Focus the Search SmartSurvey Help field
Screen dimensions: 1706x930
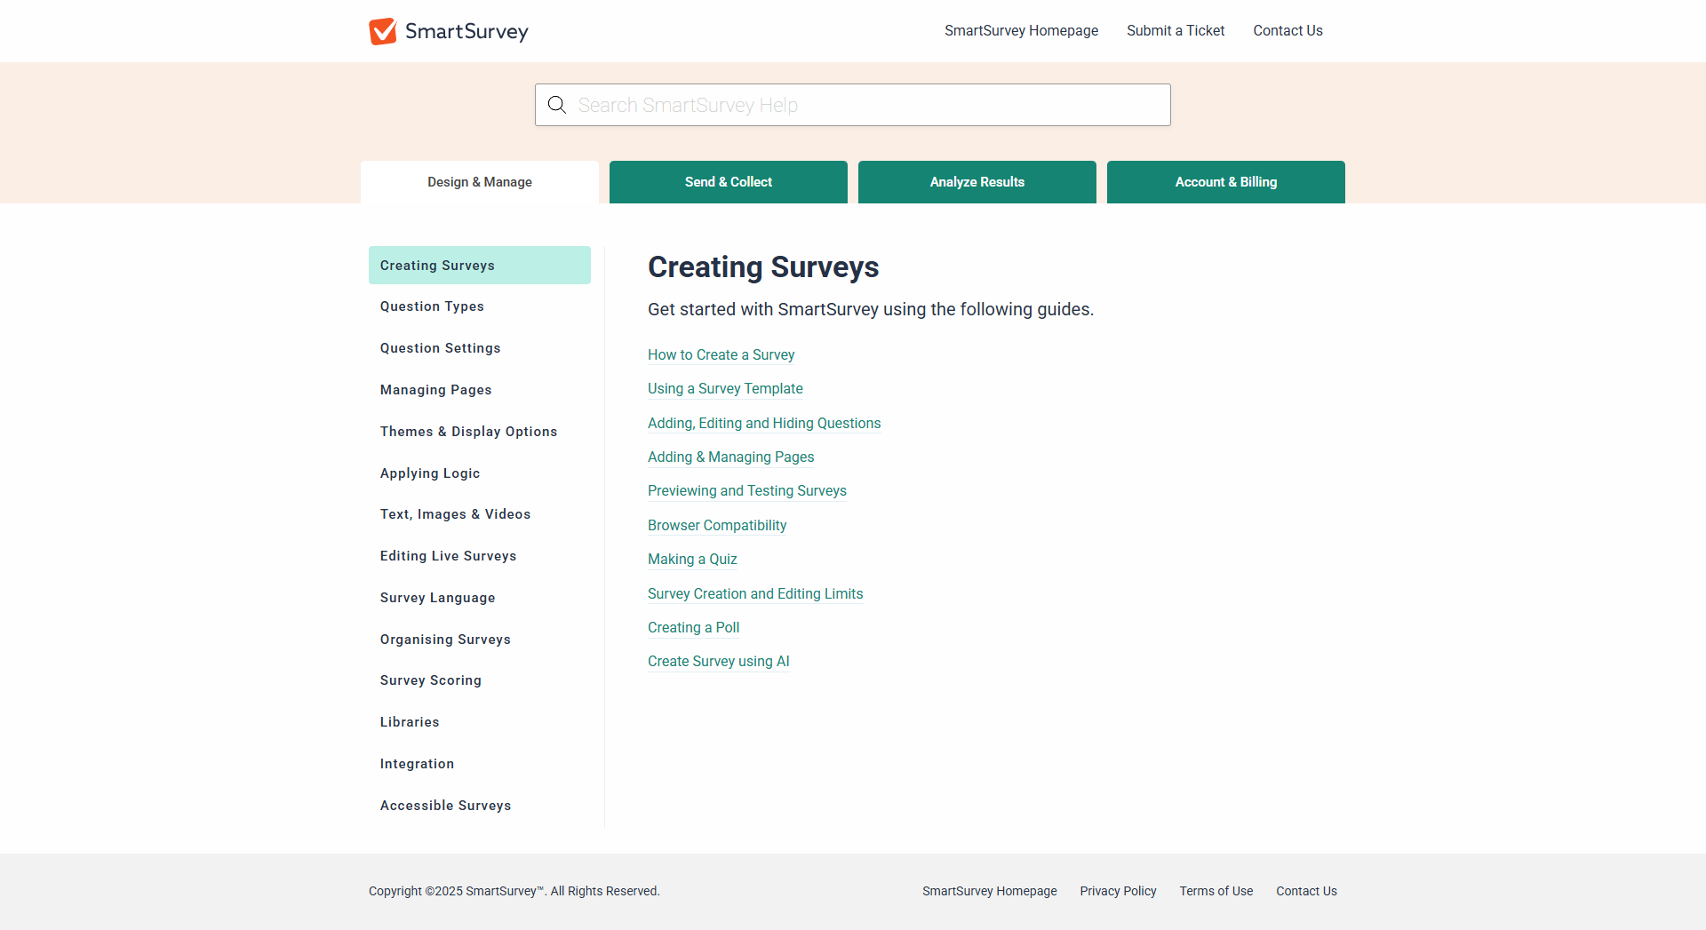[x=866, y=105]
